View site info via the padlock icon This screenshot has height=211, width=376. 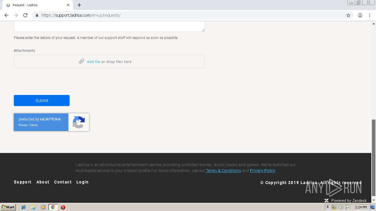pyautogui.click(x=37, y=15)
